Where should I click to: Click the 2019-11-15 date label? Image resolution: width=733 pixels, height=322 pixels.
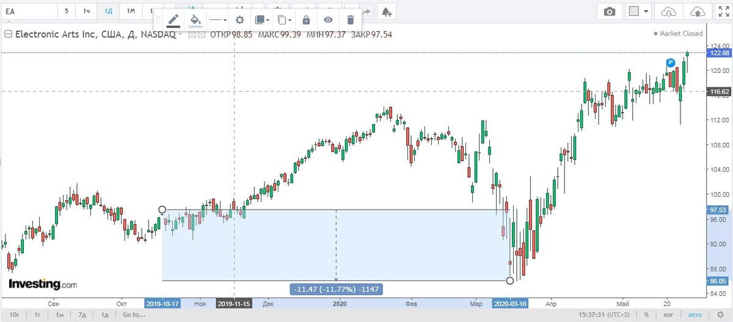(x=235, y=304)
